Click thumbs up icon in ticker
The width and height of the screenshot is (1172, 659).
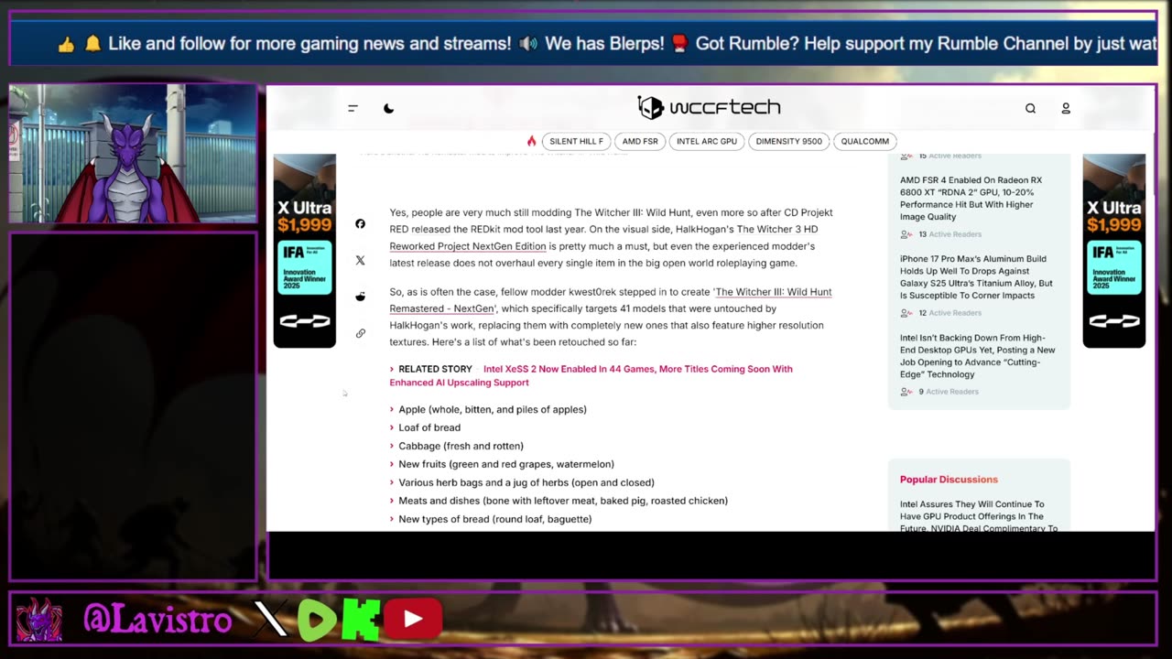(x=66, y=44)
